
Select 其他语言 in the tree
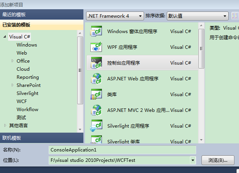point(19,125)
